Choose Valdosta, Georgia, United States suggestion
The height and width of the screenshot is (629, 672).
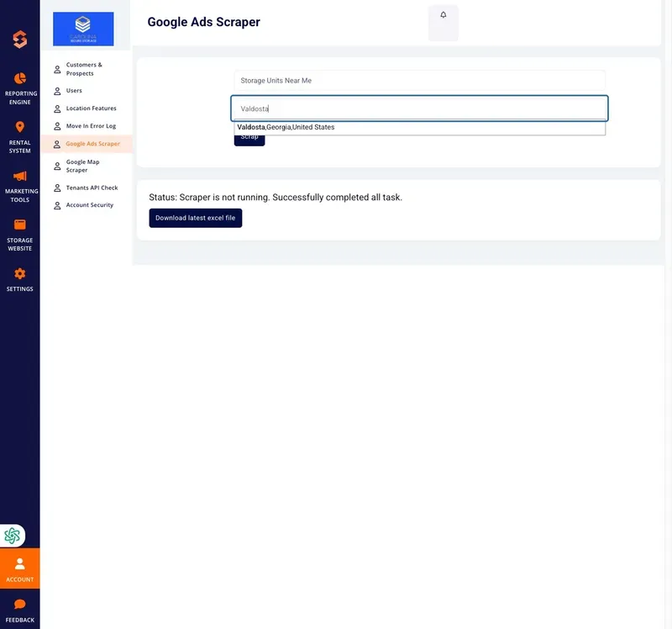tap(419, 127)
